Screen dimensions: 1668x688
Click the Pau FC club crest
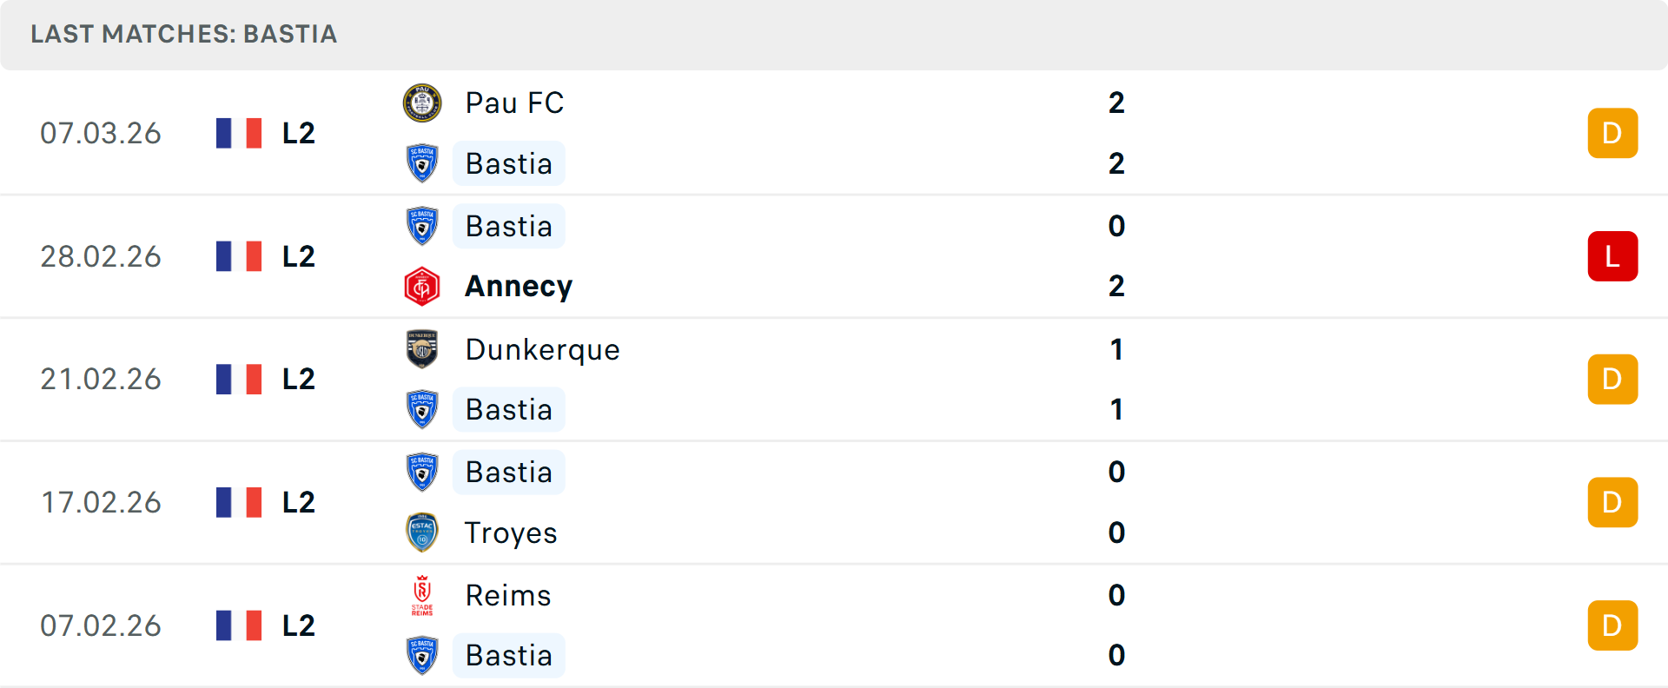pos(422,103)
